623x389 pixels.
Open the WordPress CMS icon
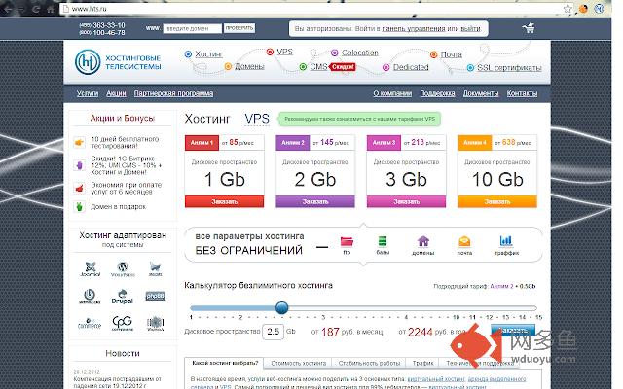[x=123, y=268]
